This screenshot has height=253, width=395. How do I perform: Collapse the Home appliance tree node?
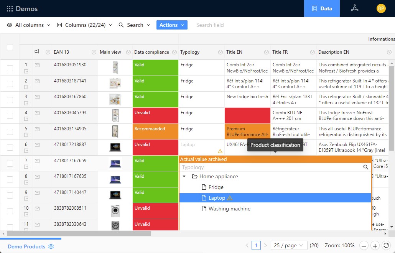pos(184,177)
